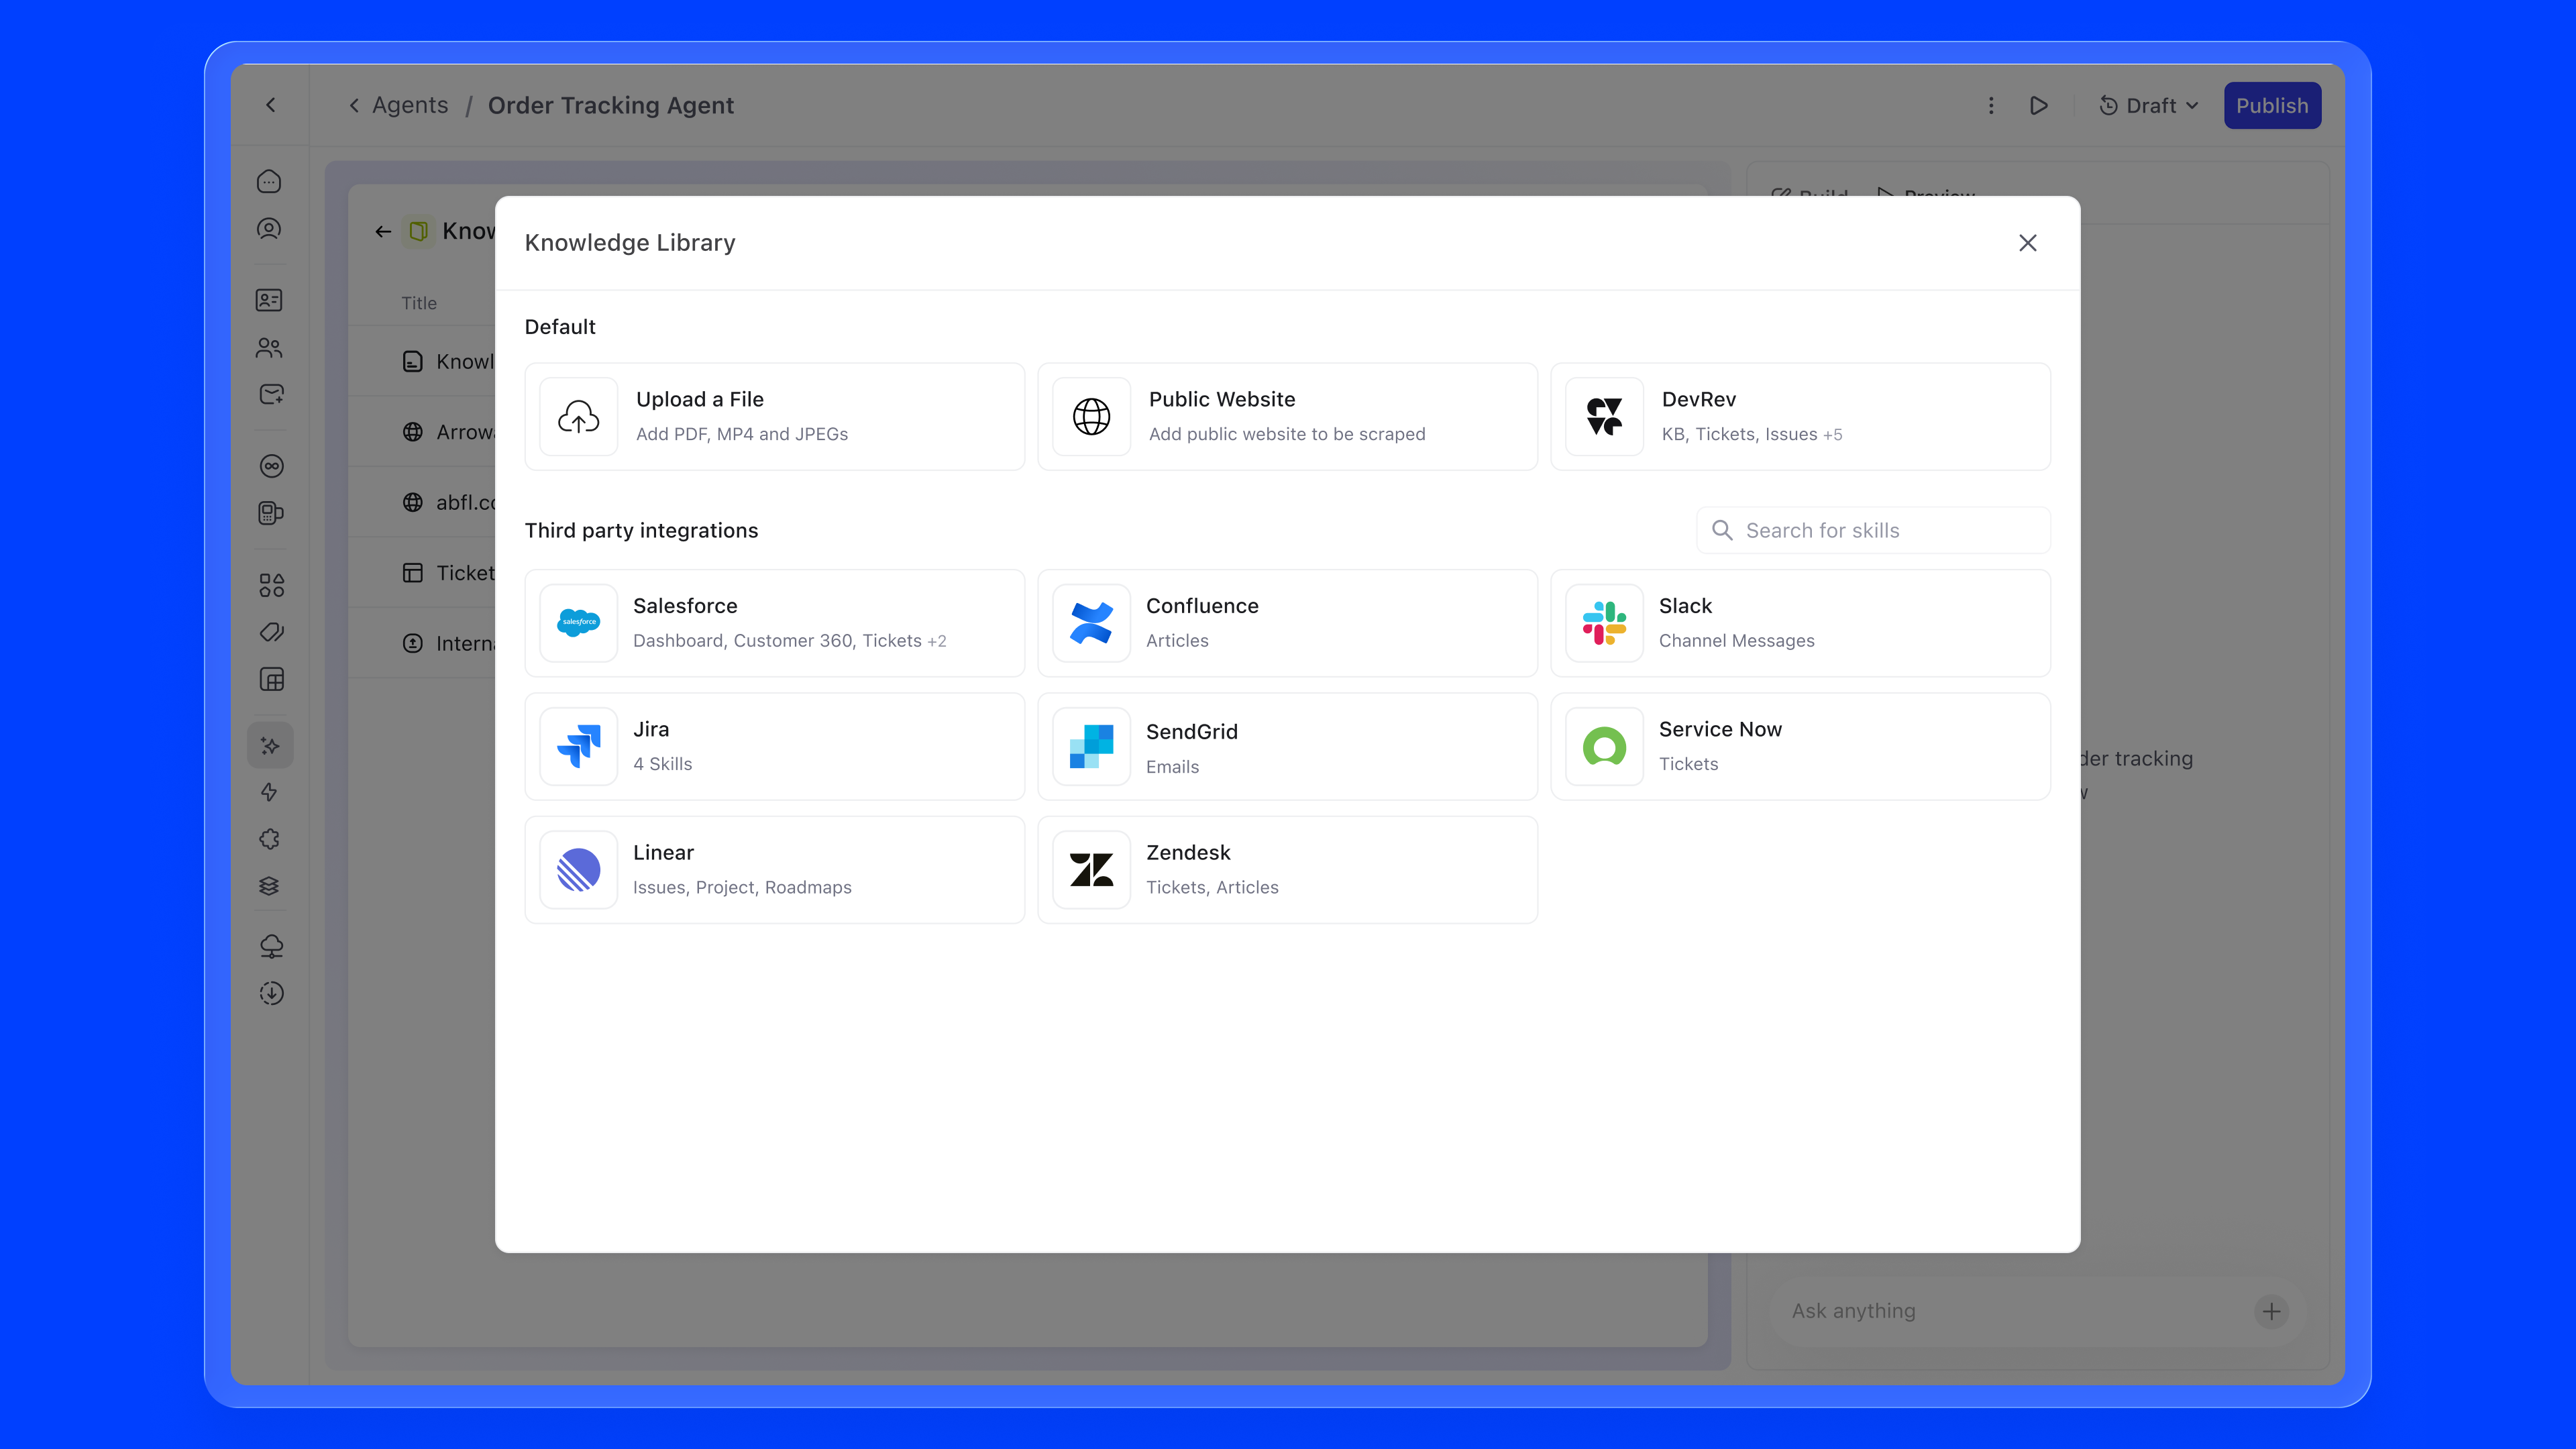Select the stacked layers sidebar icon
2576x1449 pixels.
(x=270, y=886)
